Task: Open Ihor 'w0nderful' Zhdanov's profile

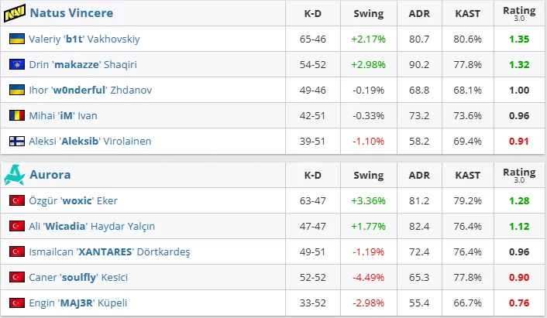Action: tap(91, 90)
